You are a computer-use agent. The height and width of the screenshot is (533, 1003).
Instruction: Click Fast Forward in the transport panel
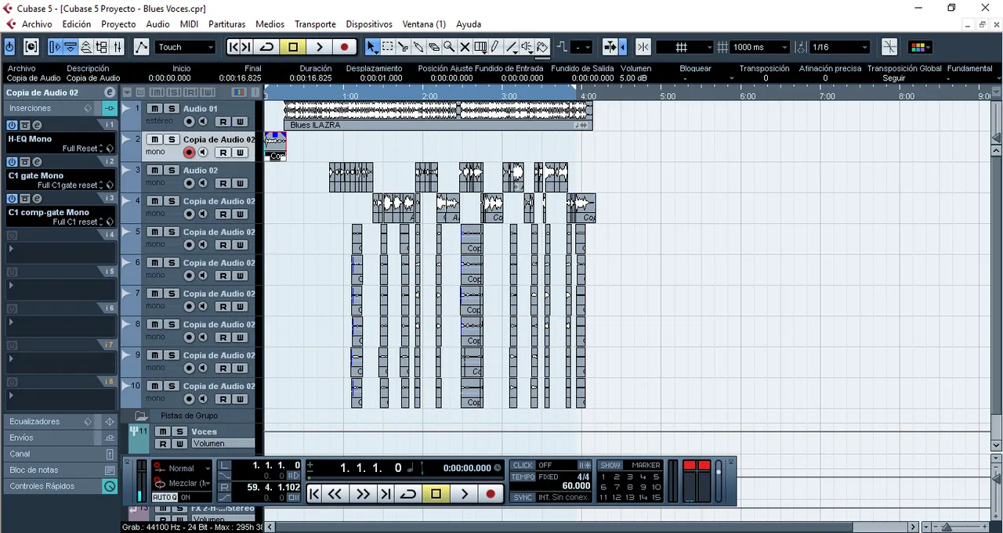tap(363, 494)
